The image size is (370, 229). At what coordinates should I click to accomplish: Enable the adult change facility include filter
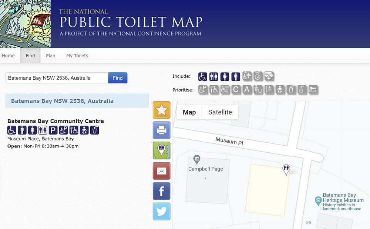[x=247, y=76]
